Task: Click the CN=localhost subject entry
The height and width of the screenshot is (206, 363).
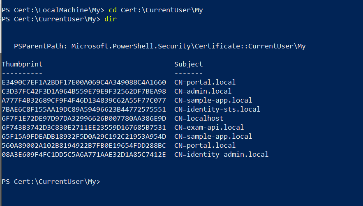Action: (199, 118)
